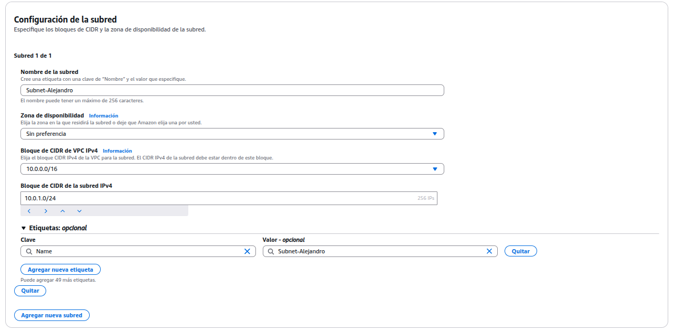Viewport: 674px width, 332px height.
Task: Click the subnet IPv4 CIDR block input
Action: [x=218, y=198]
